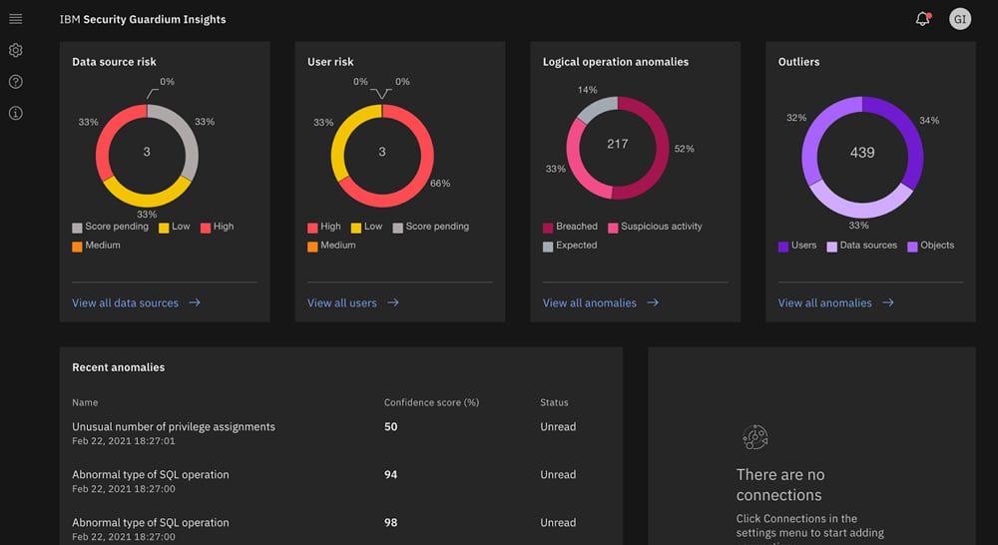The height and width of the screenshot is (545, 998).
Task: Click the information icon in sidebar
Action: tap(15, 113)
